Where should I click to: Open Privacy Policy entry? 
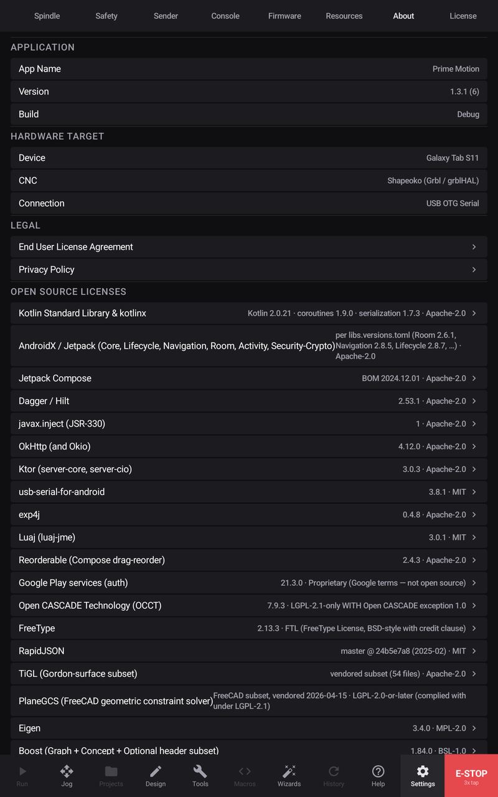(x=249, y=270)
